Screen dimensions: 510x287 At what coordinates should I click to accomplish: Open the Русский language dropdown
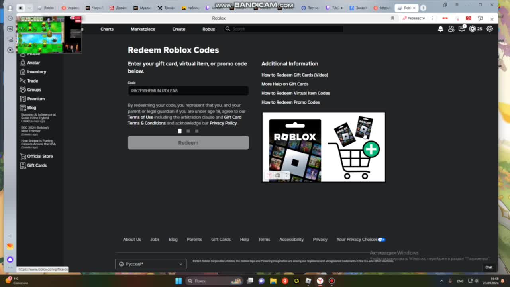tap(151, 264)
